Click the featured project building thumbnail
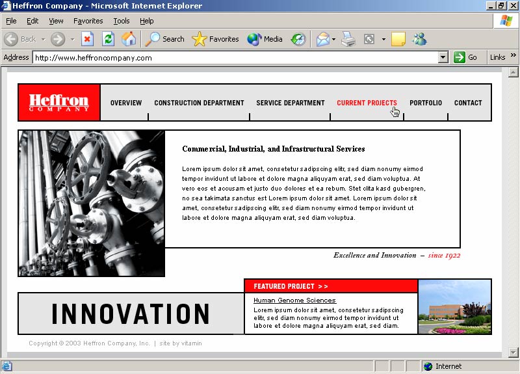Viewport: 520px width, 374px height. coord(454,307)
